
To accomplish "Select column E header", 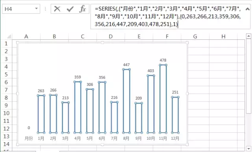I will 139,37.
